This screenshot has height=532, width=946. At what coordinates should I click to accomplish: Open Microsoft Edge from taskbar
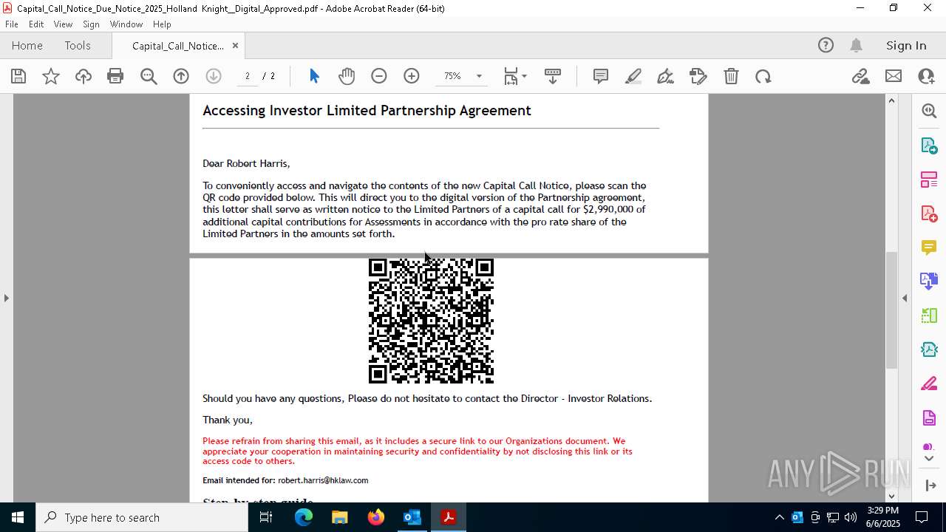pos(304,517)
